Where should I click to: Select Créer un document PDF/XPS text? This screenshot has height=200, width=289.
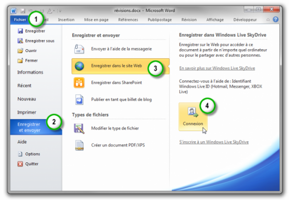click(118, 145)
